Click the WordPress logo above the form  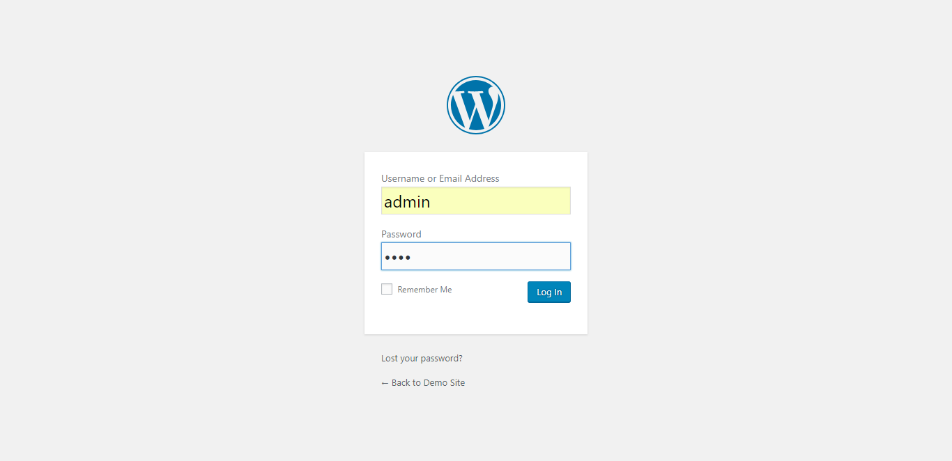point(476,105)
